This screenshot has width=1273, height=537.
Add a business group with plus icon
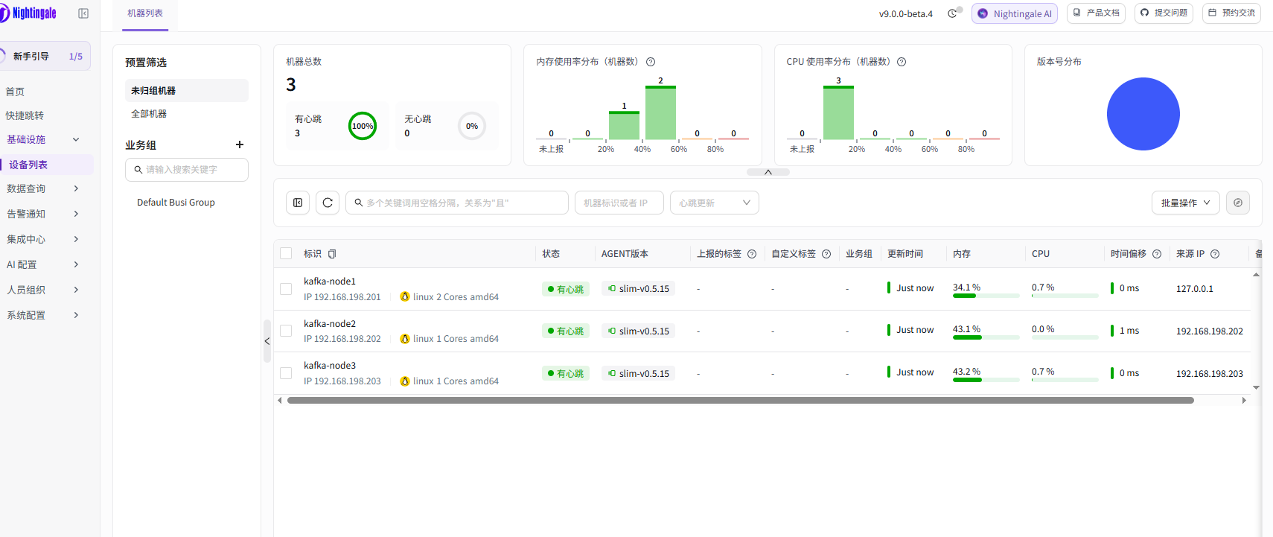(x=240, y=144)
